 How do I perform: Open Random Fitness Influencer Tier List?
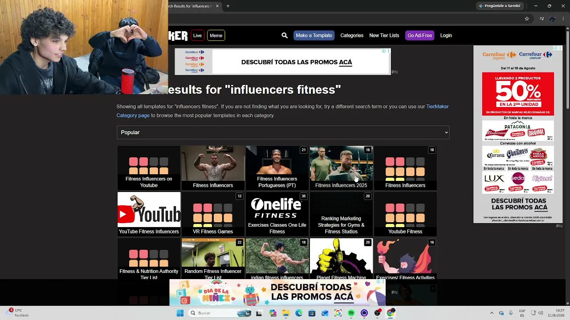pyautogui.click(x=213, y=259)
